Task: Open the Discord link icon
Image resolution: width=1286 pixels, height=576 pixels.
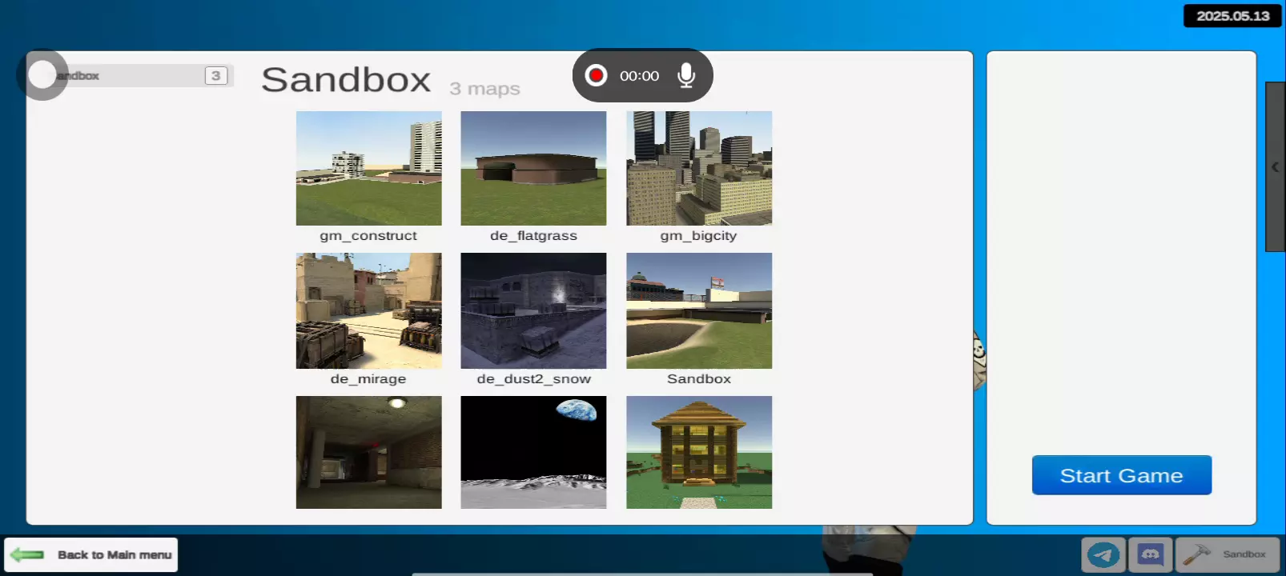Action: tap(1151, 554)
